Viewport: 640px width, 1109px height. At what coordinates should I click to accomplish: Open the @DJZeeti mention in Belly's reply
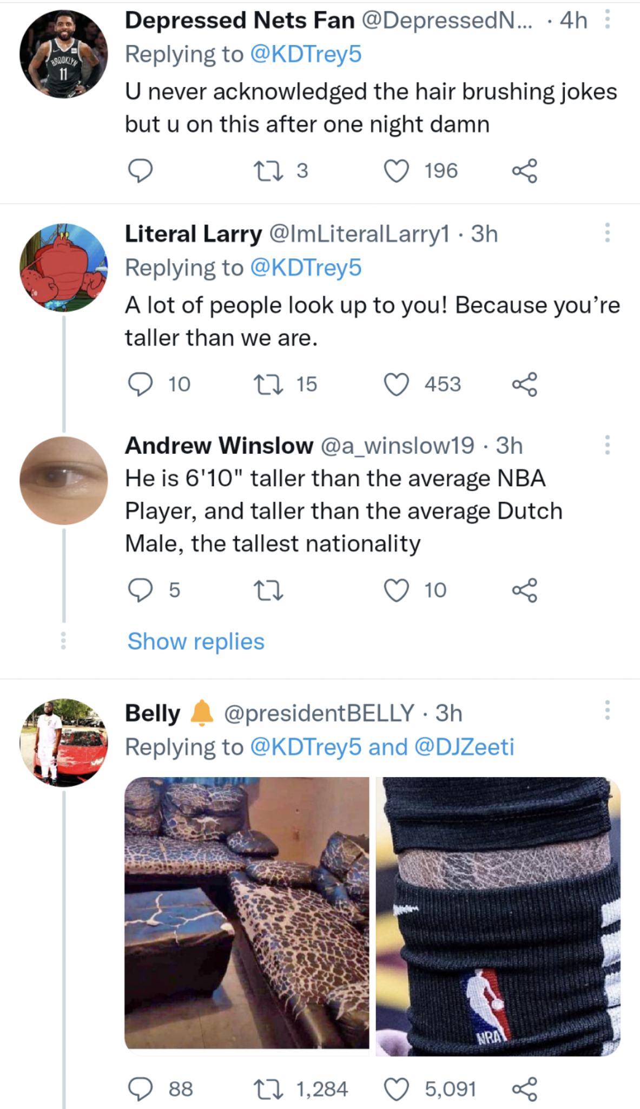pos(464,747)
